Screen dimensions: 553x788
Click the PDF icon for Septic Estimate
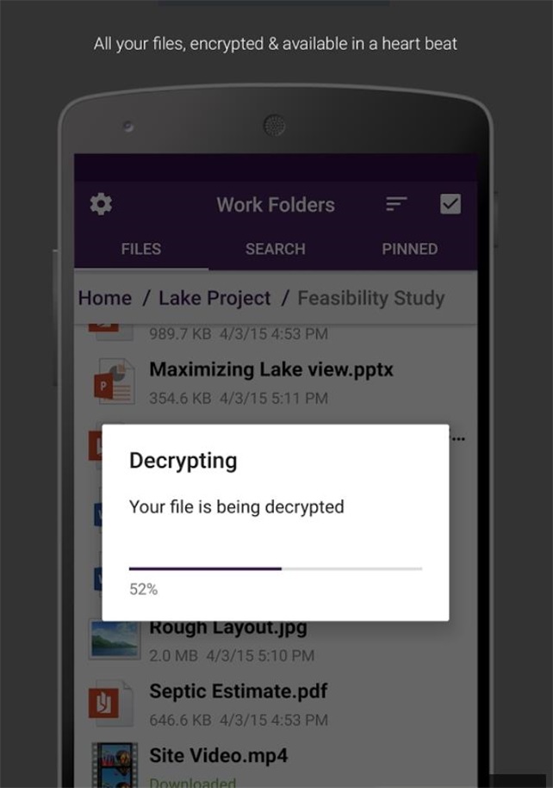pyautogui.click(x=111, y=703)
